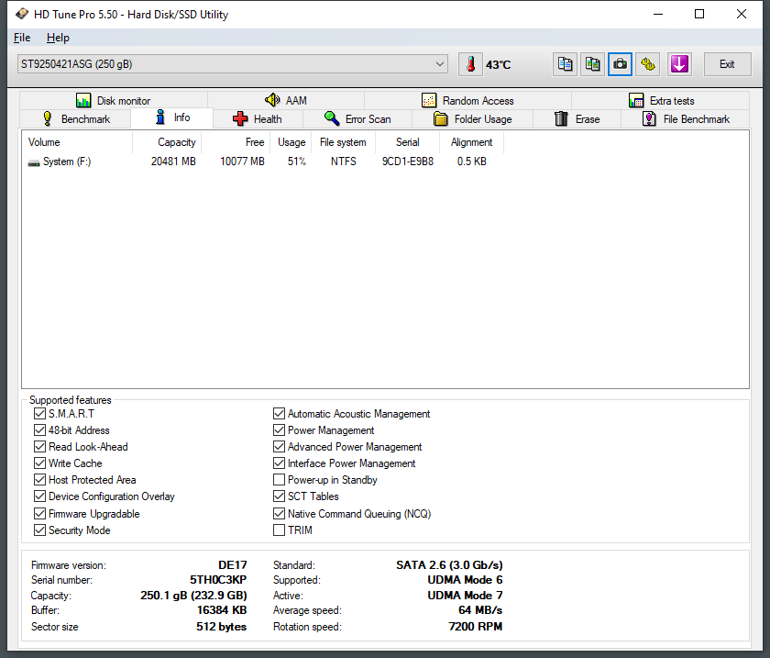Click the purple down-arrow icon

678,64
